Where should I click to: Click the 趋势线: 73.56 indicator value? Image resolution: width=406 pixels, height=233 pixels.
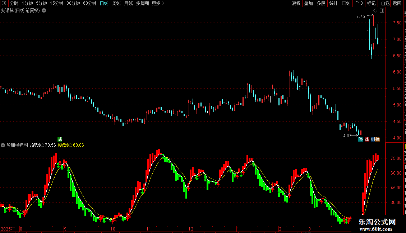coord(43,145)
